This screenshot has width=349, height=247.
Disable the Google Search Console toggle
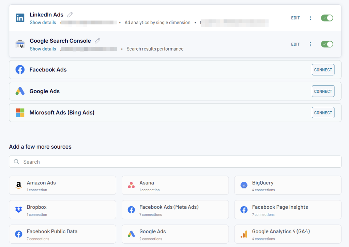point(327,44)
